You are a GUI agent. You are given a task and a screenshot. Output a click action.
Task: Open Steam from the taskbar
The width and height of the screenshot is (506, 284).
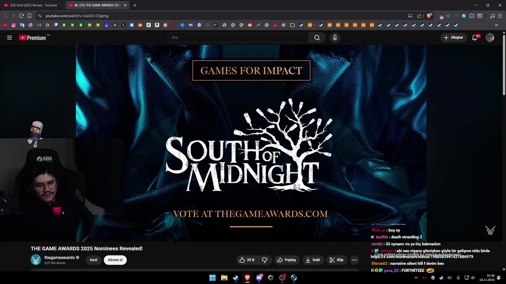tap(236, 278)
